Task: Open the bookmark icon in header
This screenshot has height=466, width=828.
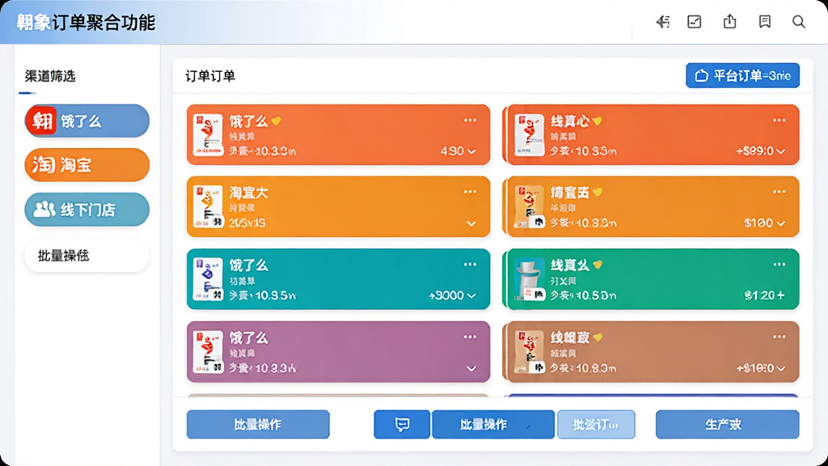Action: click(x=765, y=22)
